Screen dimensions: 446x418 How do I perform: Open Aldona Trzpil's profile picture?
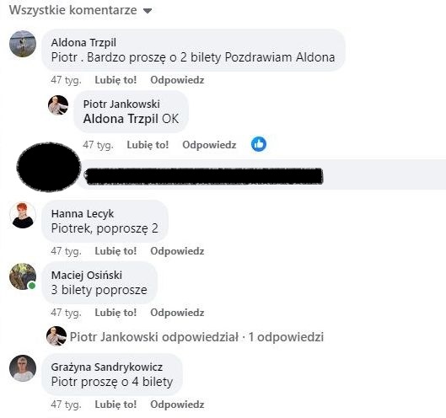click(x=23, y=44)
